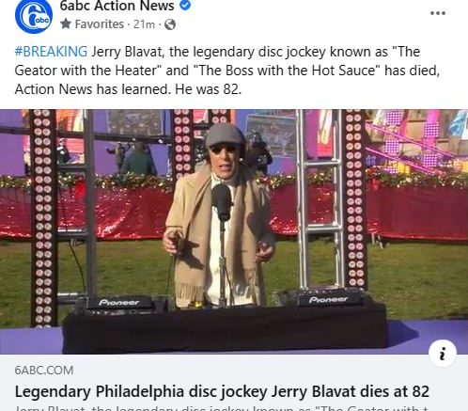Open the 6abc Action News page name
Image resolution: width=468 pixels, height=411 pixels.
(117, 7)
